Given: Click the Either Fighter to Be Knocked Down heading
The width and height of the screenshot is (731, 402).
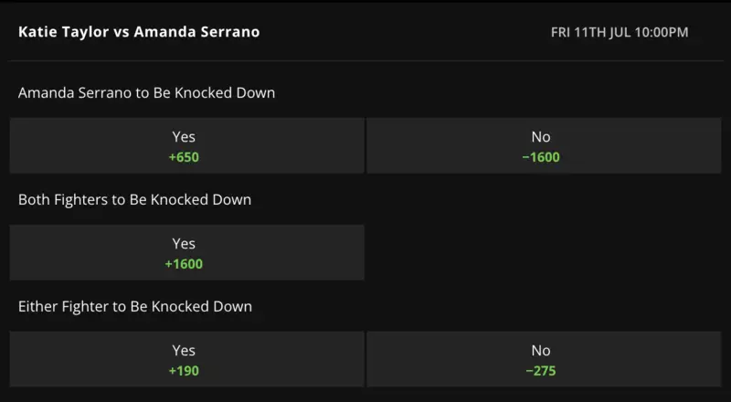Looking at the screenshot, I should [x=135, y=306].
